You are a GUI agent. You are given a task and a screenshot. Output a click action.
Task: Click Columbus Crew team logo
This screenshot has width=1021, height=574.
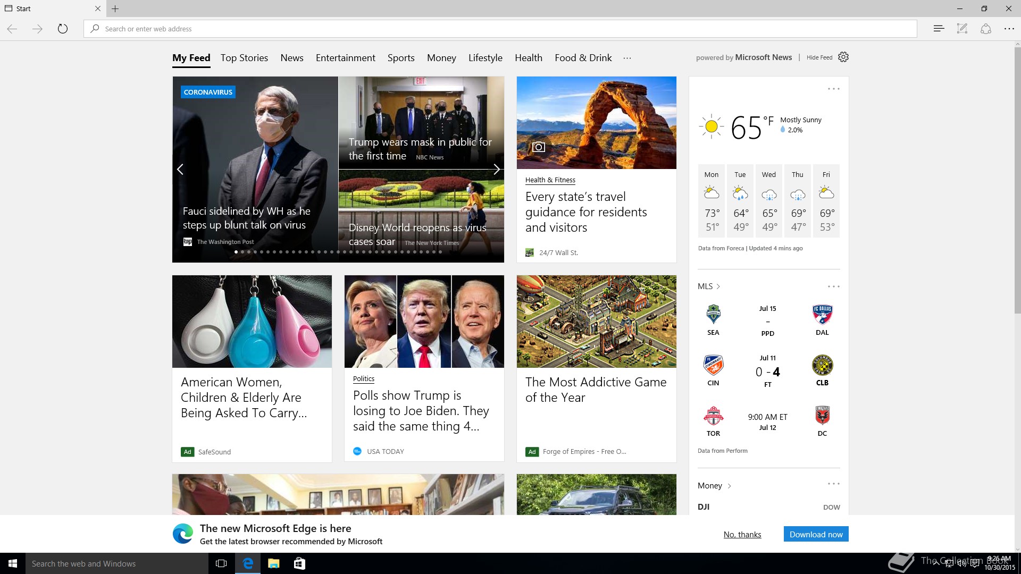click(x=822, y=365)
